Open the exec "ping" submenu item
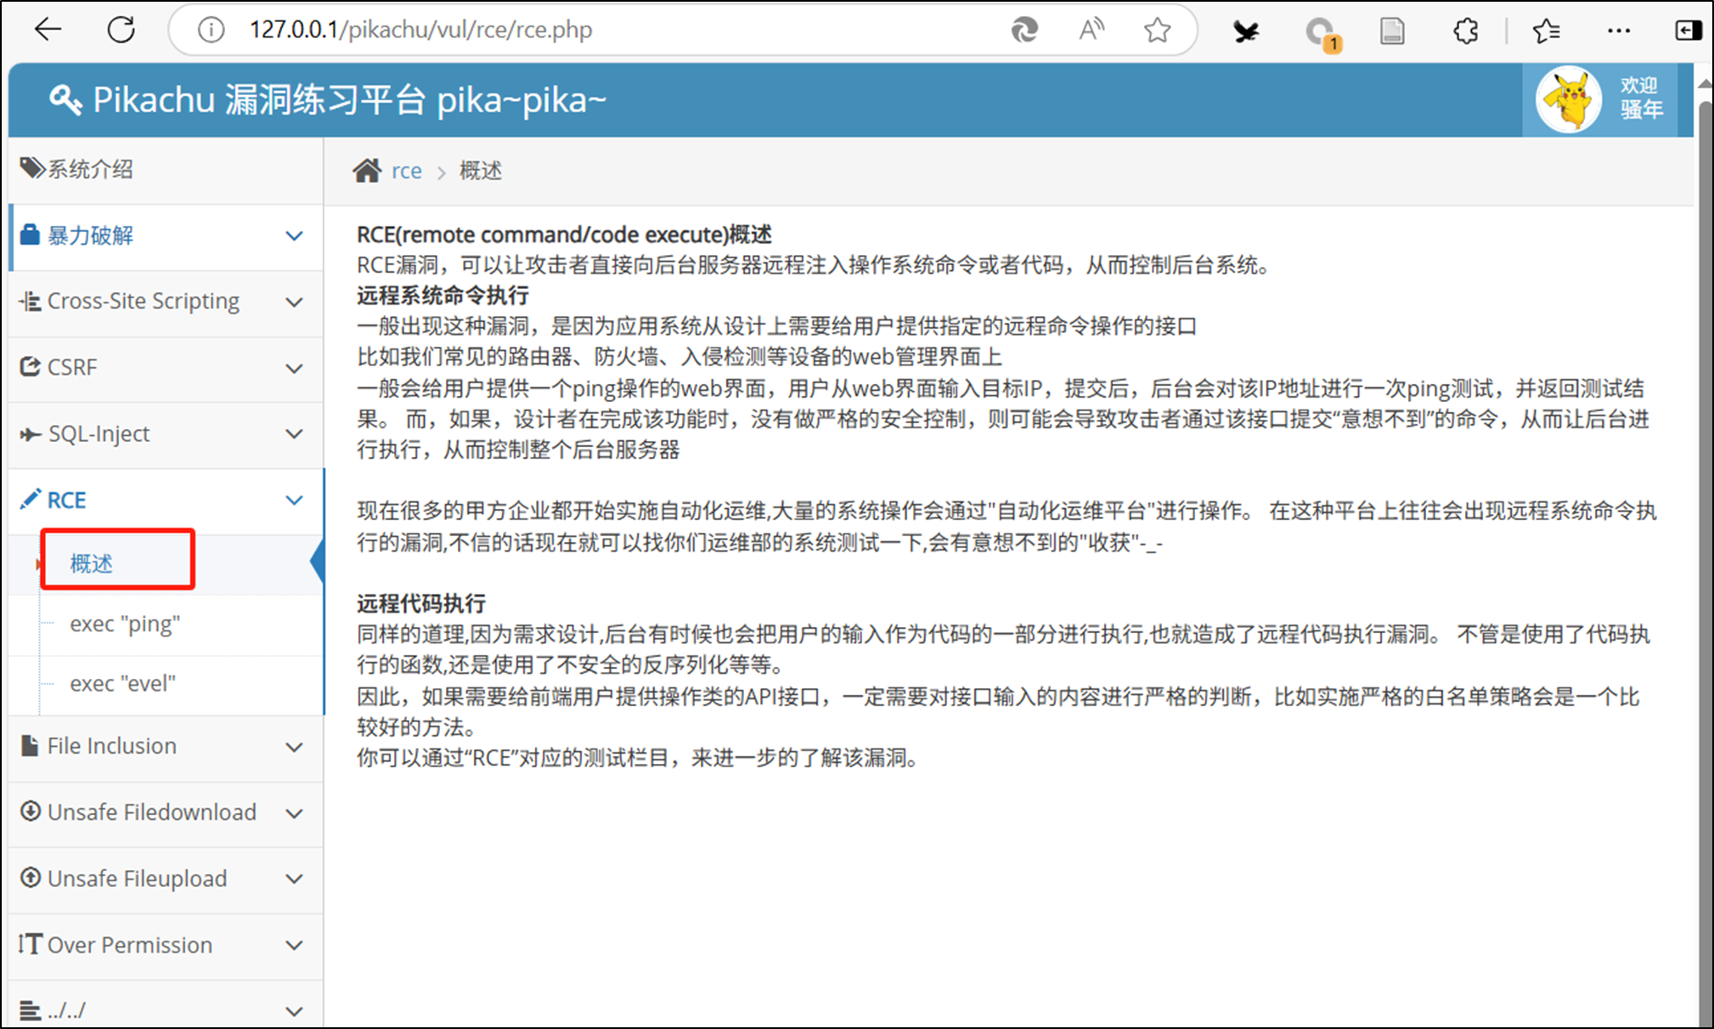Viewport: 1714px width, 1029px height. 125,625
